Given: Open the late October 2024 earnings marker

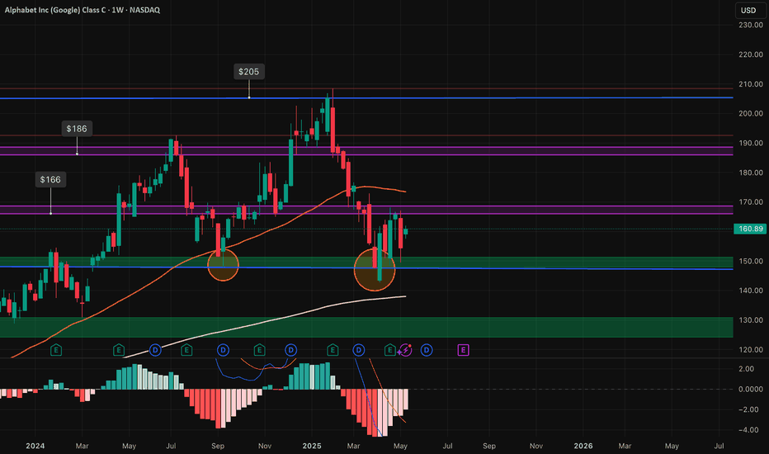Looking at the screenshot, I should [x=259, y=350].
